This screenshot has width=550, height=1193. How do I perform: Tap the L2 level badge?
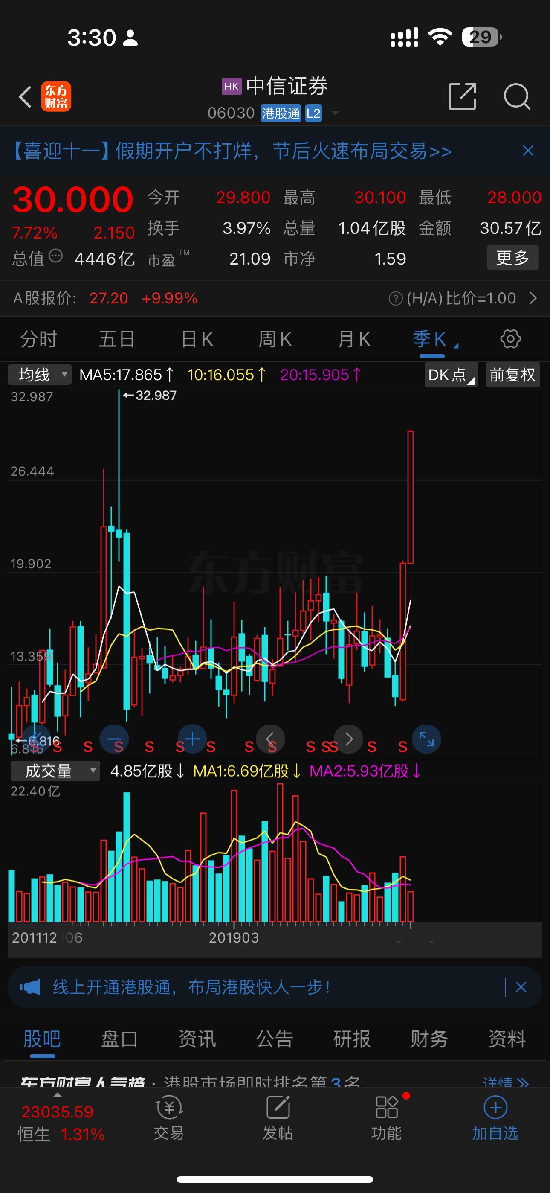[313, 113]
